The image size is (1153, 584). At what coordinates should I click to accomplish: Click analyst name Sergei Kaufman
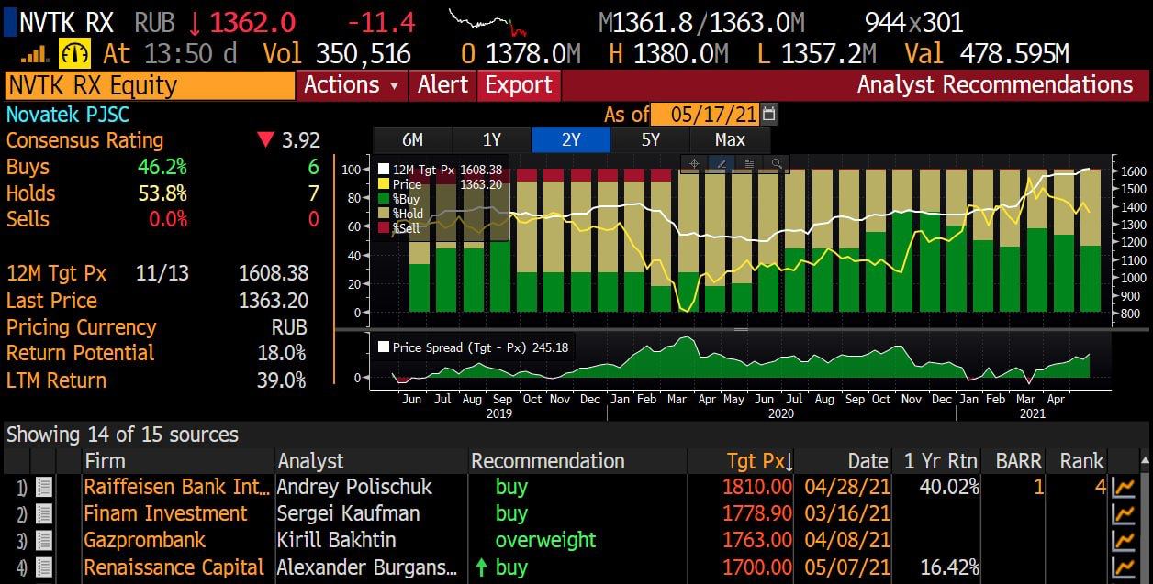(349, 513)
